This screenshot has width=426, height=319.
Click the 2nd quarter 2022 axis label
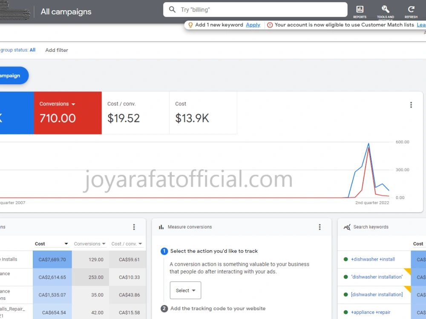[372, 202]
